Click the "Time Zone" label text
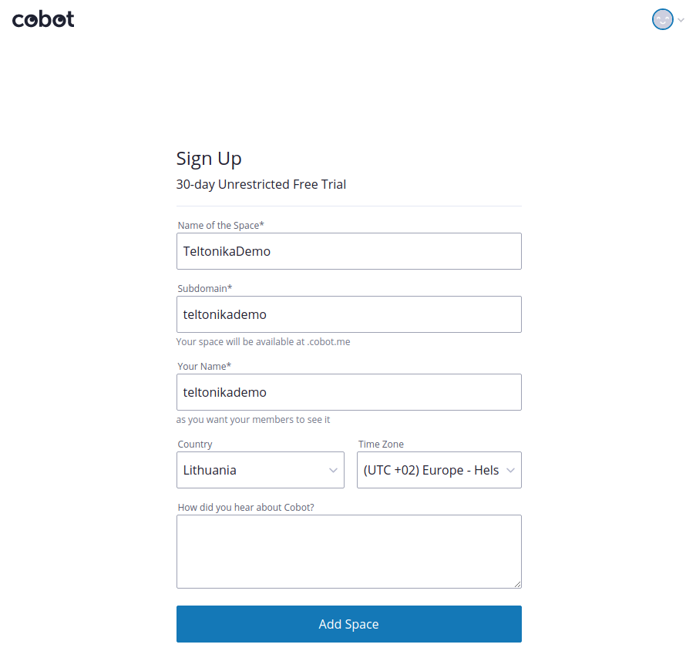Screen dimensions: 696x651 point(381,444)
